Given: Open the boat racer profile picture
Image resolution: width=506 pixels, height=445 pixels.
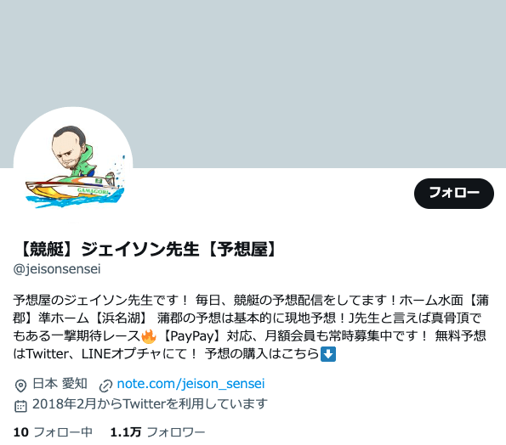Looking at the screenshot, I should [73, 166].
